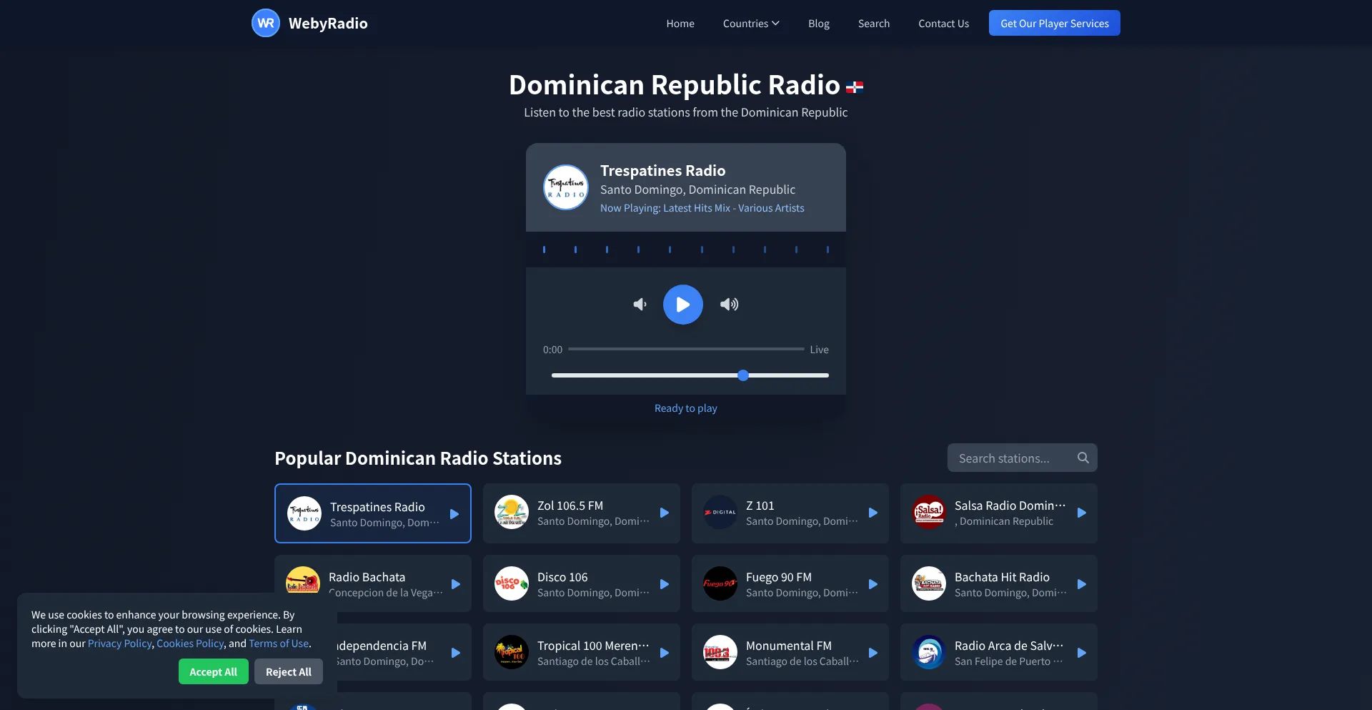Play the Disco 106 station
This screenshot has height=710, width=1372.
click(665, 584)
